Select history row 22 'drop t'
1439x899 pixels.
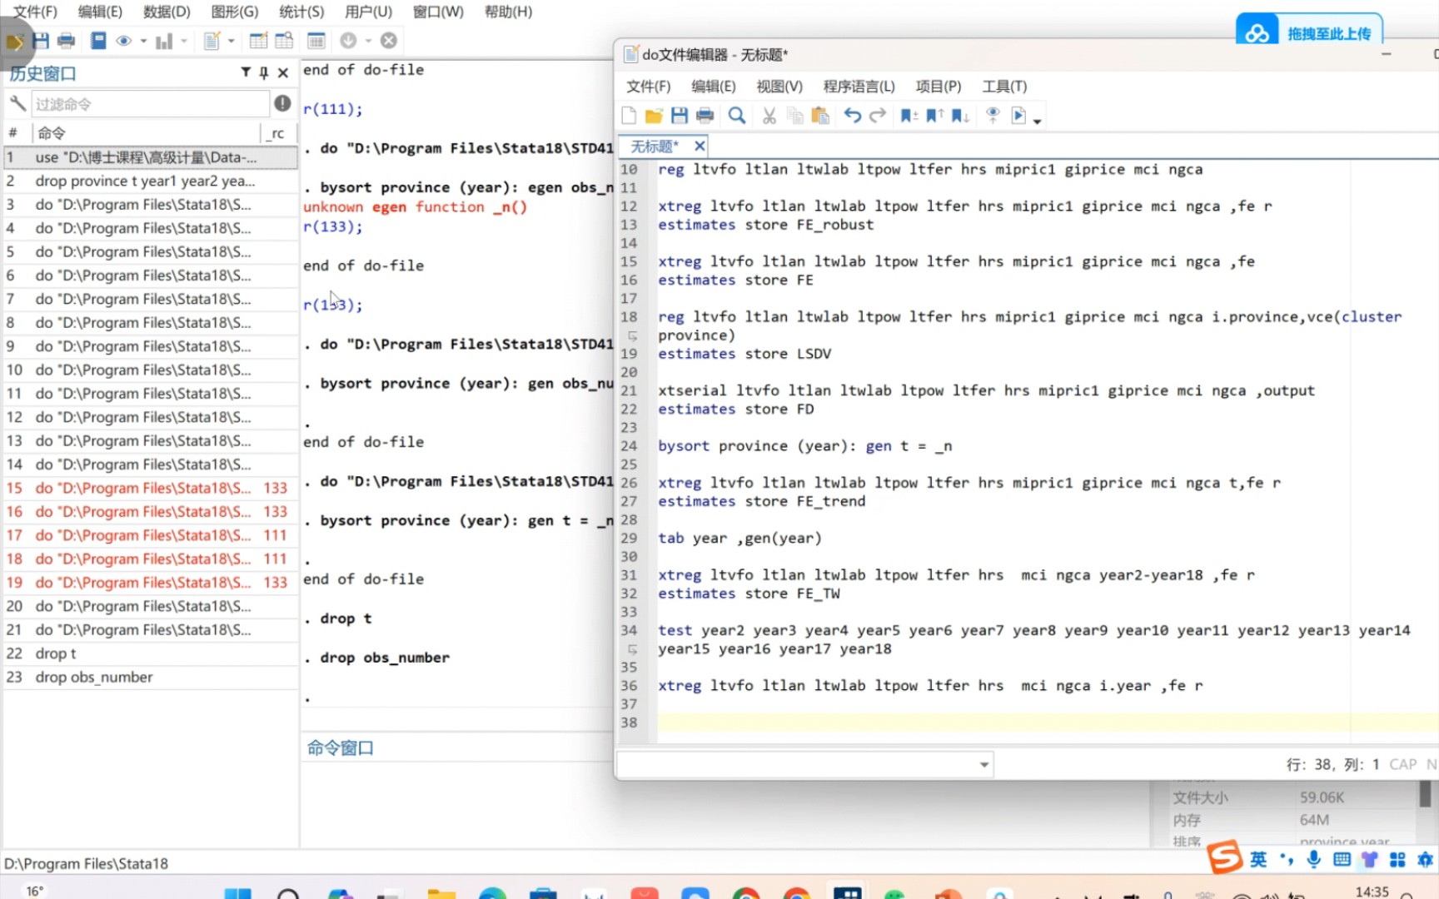pos(150,653)
